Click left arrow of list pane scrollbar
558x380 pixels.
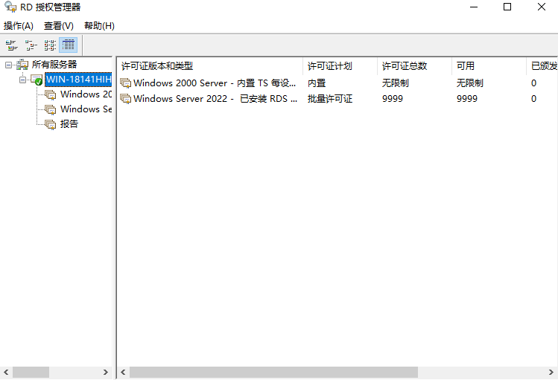[123, 372]
